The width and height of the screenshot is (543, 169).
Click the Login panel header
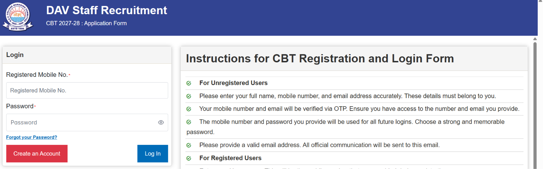pos(87,55)
